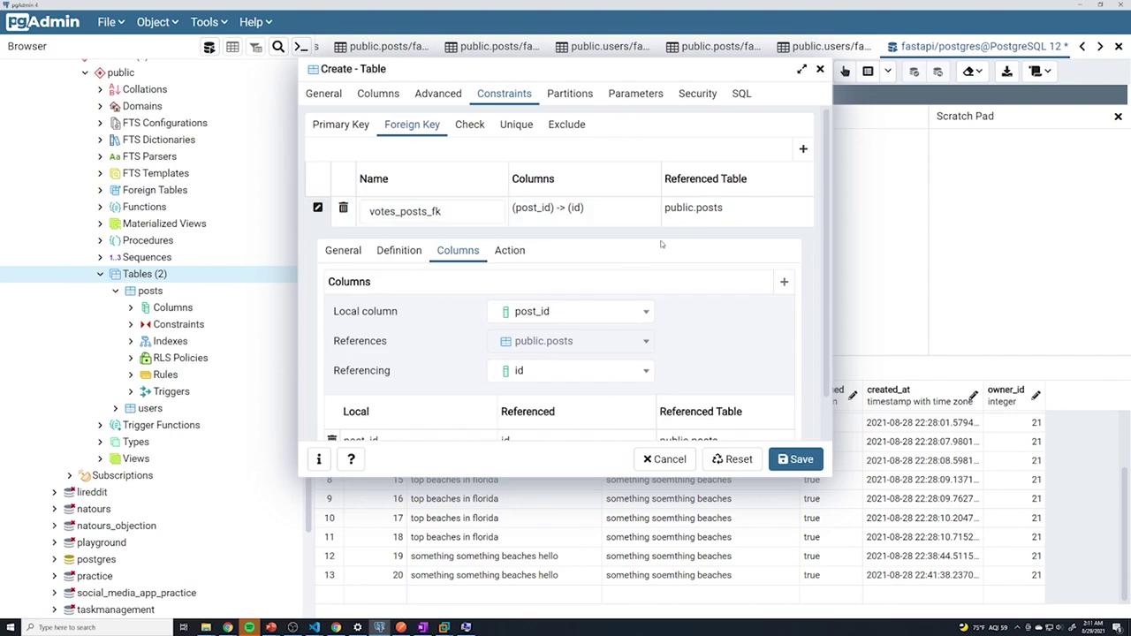This screenshot has width=1131, height=636.
Task: Click the pointer hand icon in query toolbar
Action: (845, 72)
